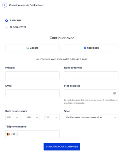This screenshot has width=124, height=157.
Task: Click the Belgium flag icon
Action: (8, 134)
